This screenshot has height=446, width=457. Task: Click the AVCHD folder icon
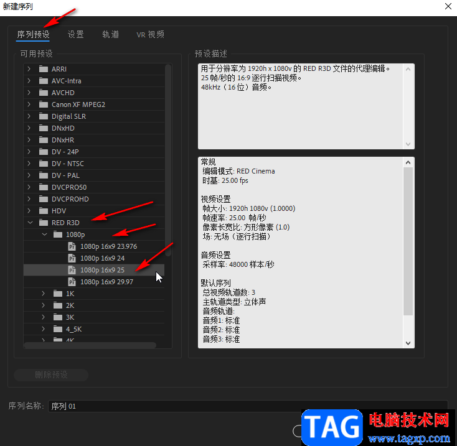(44, 93)
